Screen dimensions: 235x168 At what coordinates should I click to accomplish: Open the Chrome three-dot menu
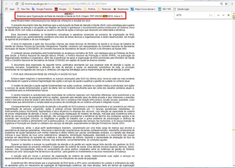tap(232, 4)
